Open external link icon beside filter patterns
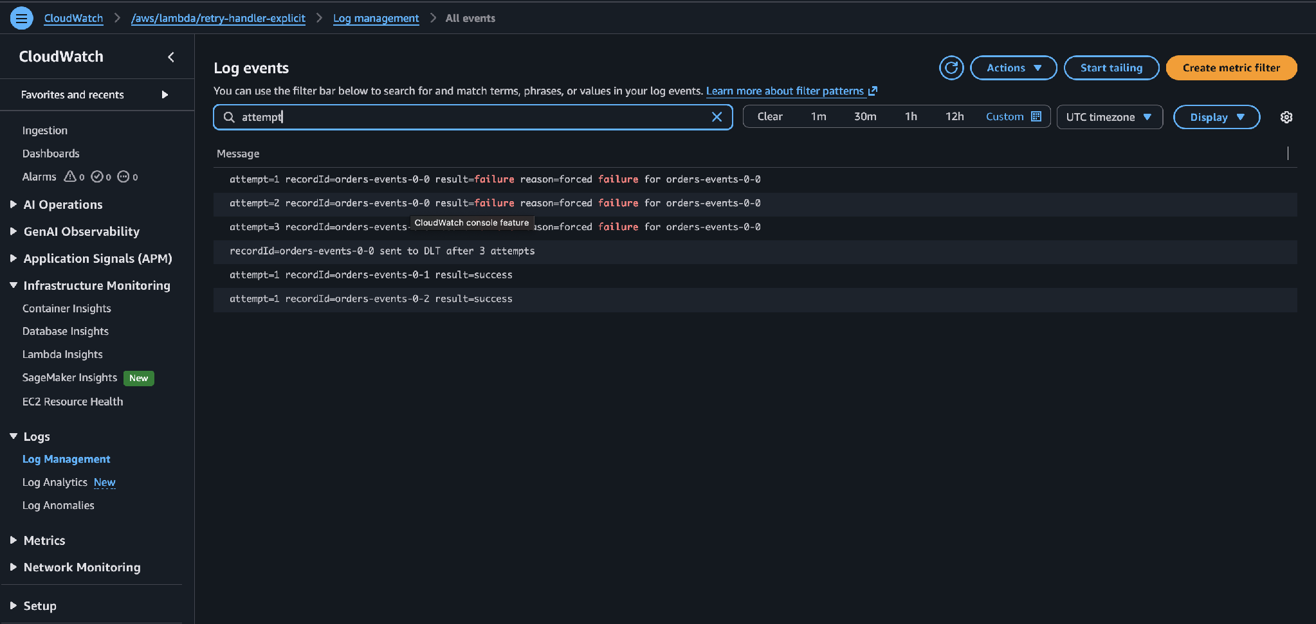The height and width of the screenshot is (624, 1316). [x=873, y=91]
